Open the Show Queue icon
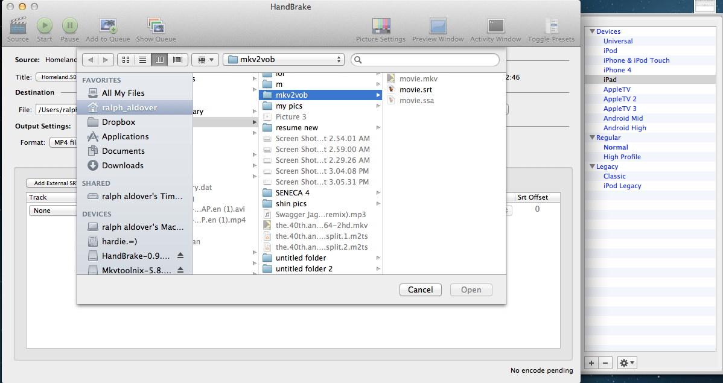Image resolution: width=723 pixels, height=383 pixels. (x=156, y=26)
